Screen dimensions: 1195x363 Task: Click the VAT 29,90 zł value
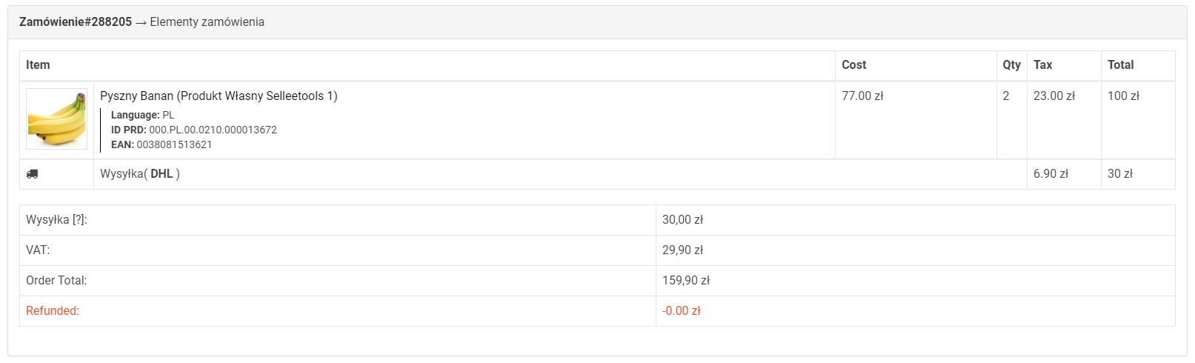pos(682,250)
